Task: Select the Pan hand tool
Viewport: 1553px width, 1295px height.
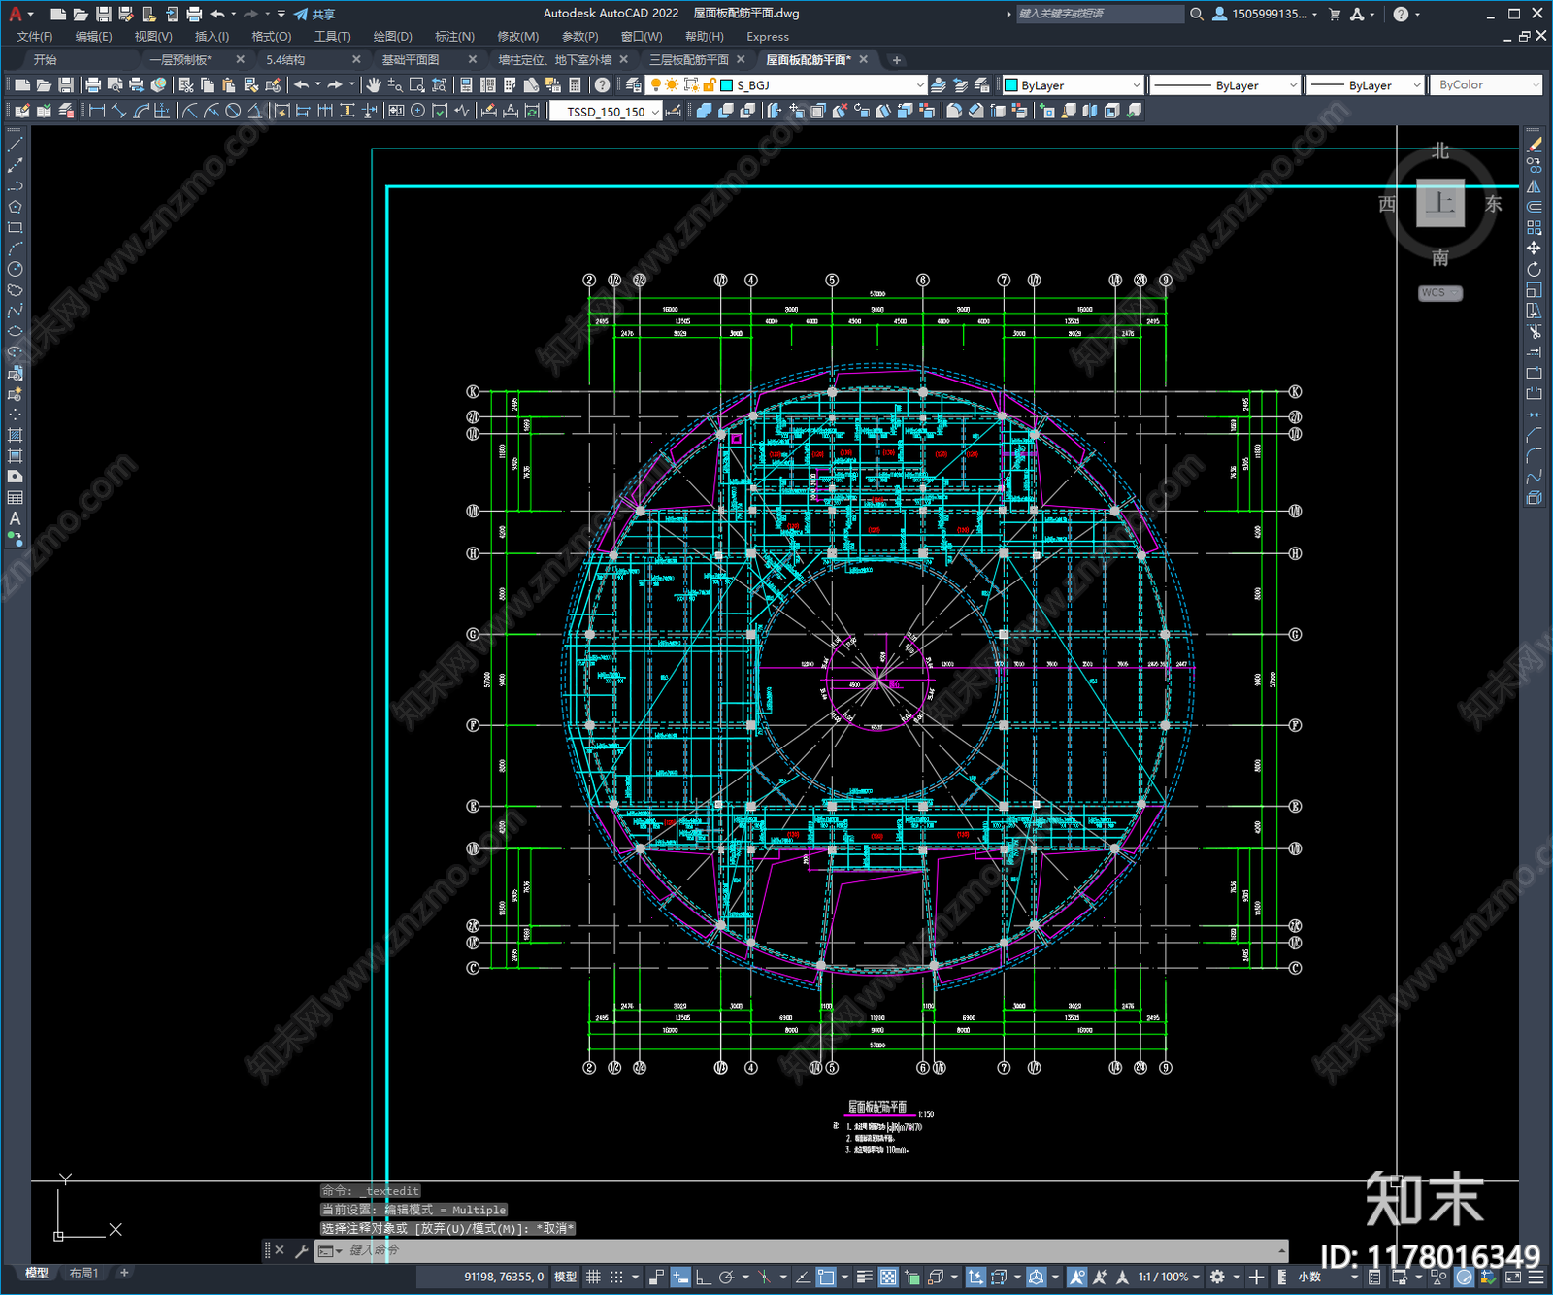Action: tap(373, 85)
